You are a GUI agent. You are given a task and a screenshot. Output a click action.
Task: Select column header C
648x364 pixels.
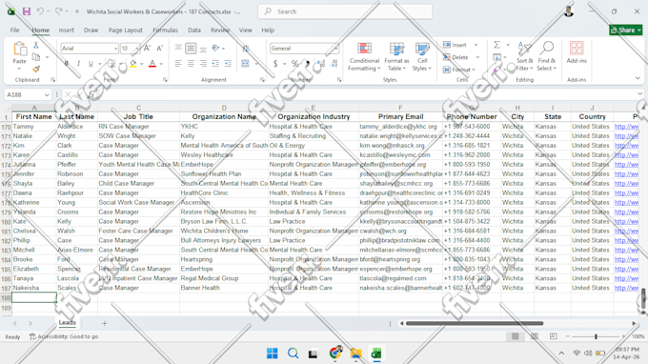[x=138, y=108]
